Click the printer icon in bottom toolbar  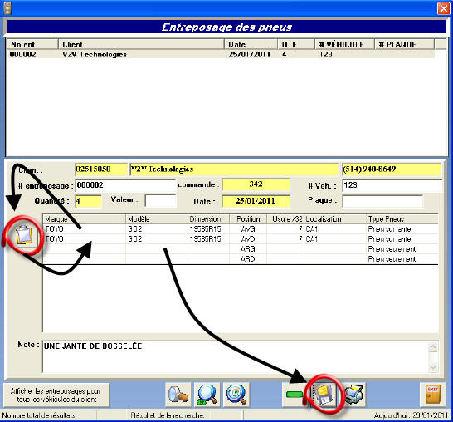tap(354, 395)
